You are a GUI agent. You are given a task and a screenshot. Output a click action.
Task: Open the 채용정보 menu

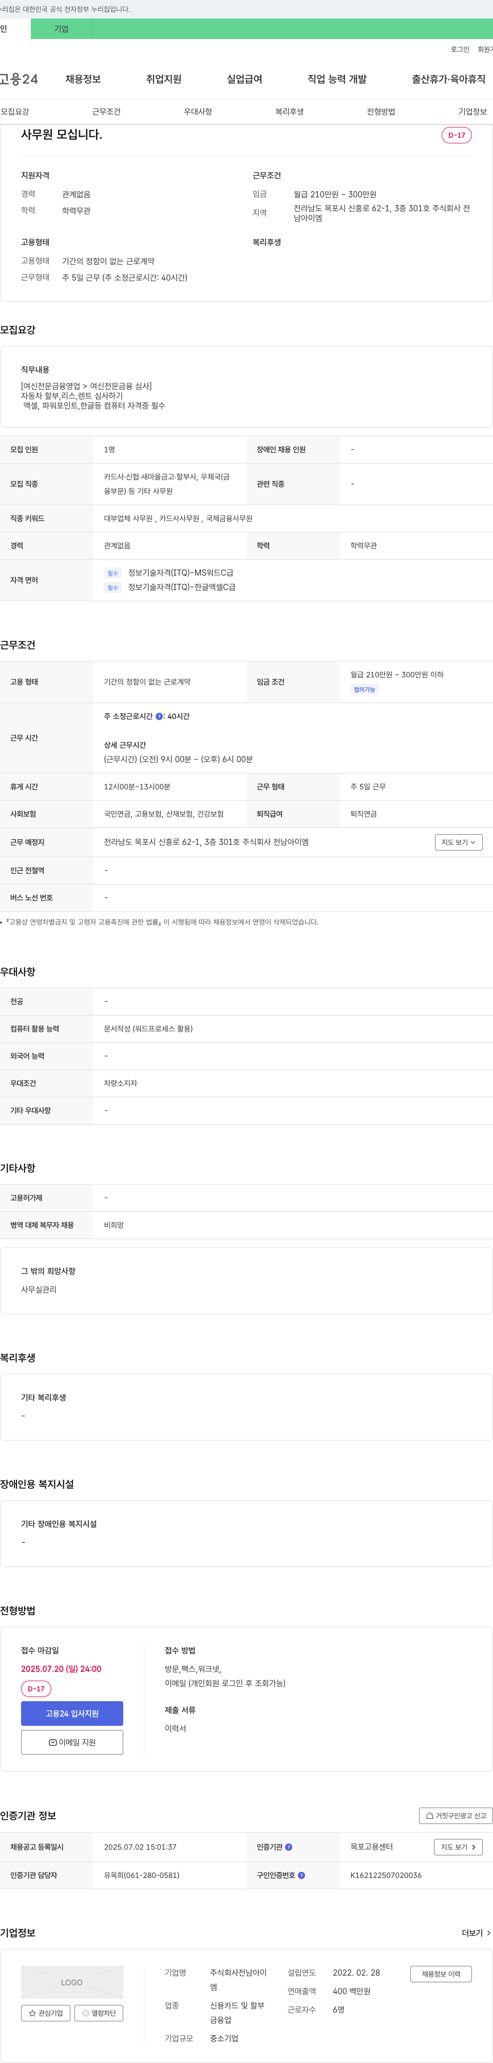(83, 79)
